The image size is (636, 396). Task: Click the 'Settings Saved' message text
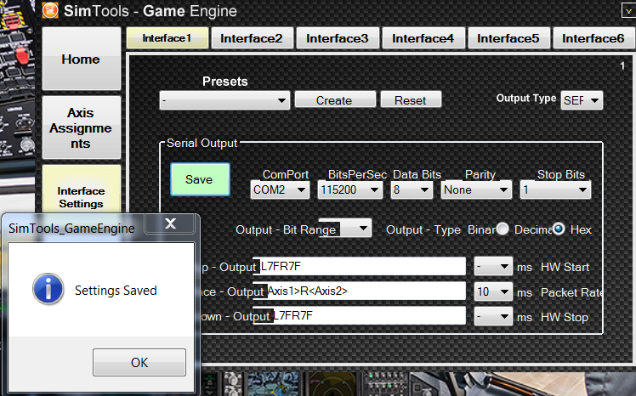pos(116,291)
